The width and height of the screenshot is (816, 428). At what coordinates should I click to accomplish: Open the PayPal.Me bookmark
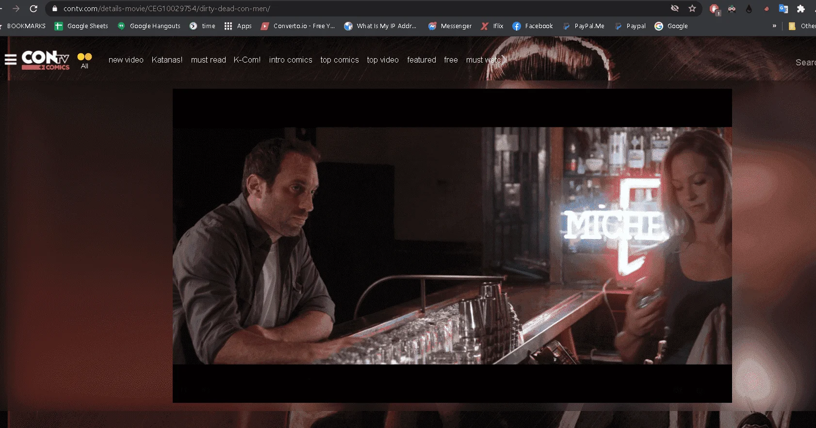point(584,26)
